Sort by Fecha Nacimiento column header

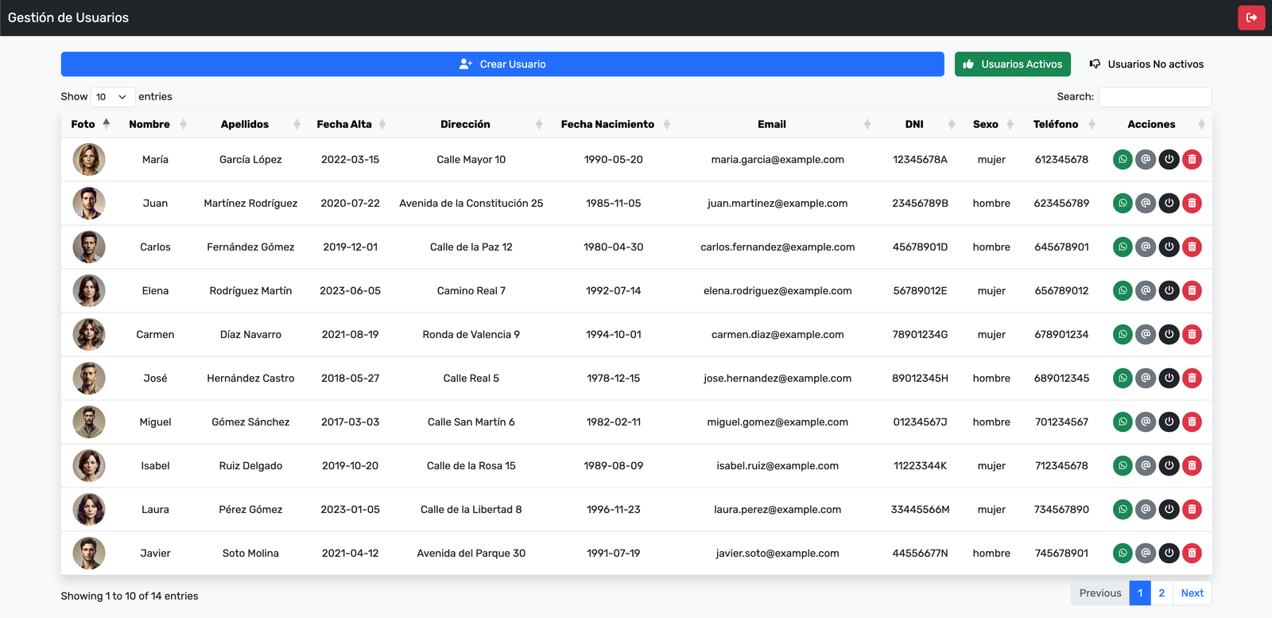click(613, 124)
